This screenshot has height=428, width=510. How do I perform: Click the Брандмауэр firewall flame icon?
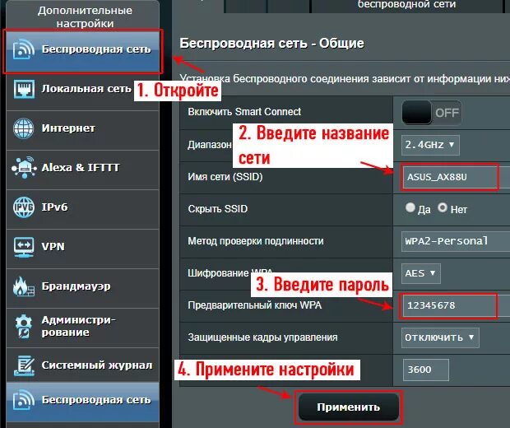click(23, 286)
